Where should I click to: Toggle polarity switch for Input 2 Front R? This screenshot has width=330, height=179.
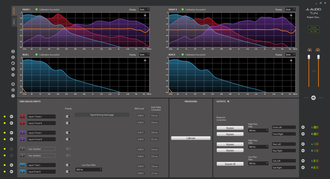(x=68, y=123)
